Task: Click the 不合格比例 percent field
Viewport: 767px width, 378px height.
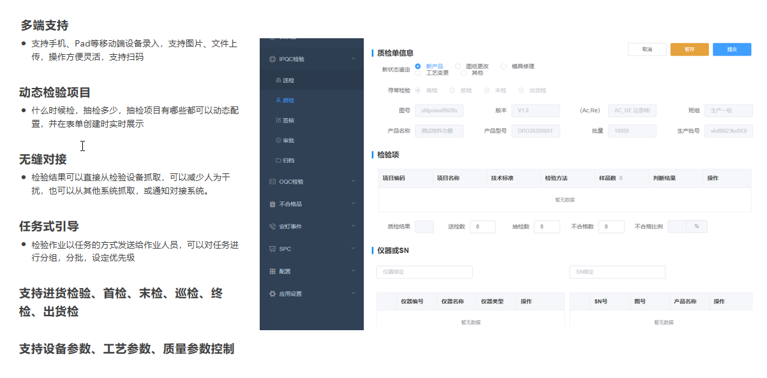Action: pyautogui.click(x=687, y=226)
